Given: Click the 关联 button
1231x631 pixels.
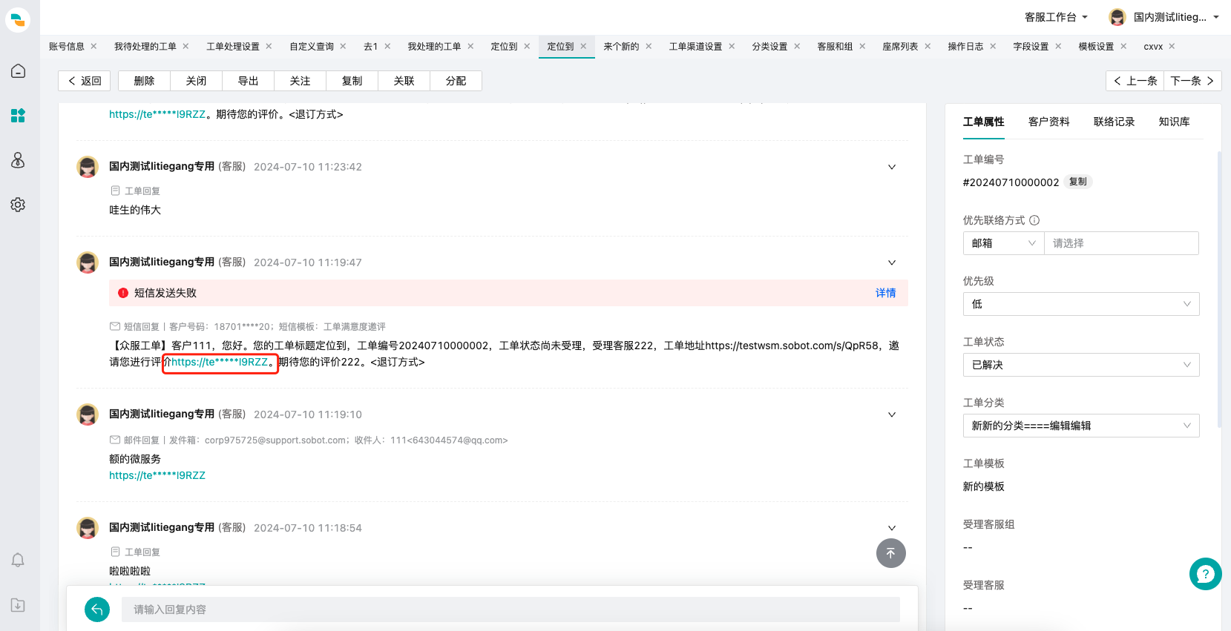Looking at the screenshot, I should click(x=404, y=81).
